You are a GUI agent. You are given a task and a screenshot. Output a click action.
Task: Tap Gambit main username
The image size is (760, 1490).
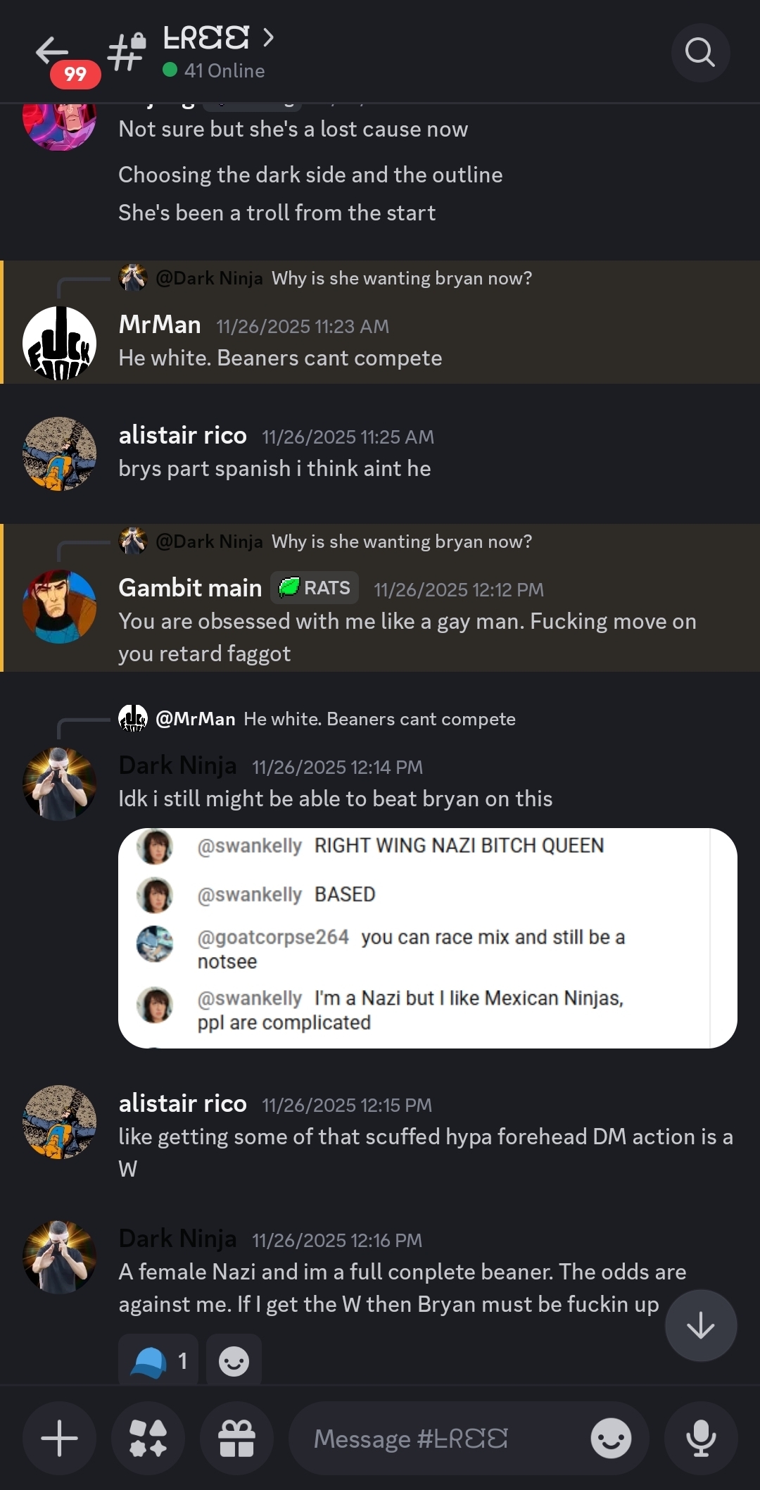(x=190, y=587)
